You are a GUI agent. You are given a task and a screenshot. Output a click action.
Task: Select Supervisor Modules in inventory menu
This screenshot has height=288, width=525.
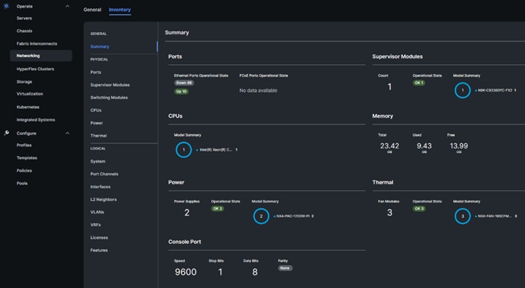pos(110,85)
